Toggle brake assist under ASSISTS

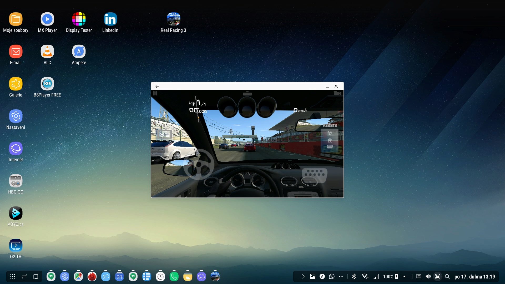click(330, 147)
